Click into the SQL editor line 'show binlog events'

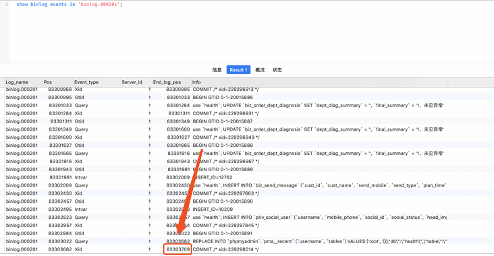coord(70,5)
